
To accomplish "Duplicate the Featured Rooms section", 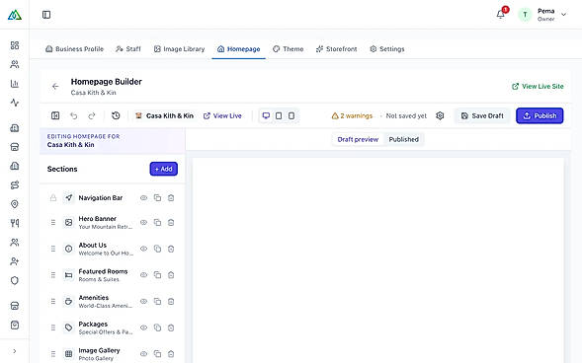I will click(x=158, y=275).
